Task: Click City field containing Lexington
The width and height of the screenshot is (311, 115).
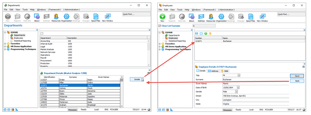Action: coord(256,100)
